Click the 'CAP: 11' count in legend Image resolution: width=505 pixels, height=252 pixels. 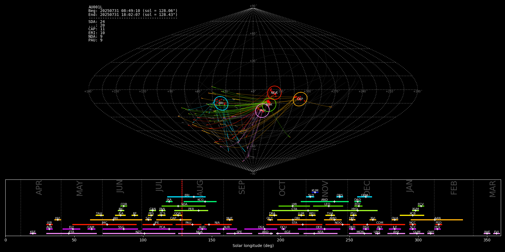[x=97, y=29]
